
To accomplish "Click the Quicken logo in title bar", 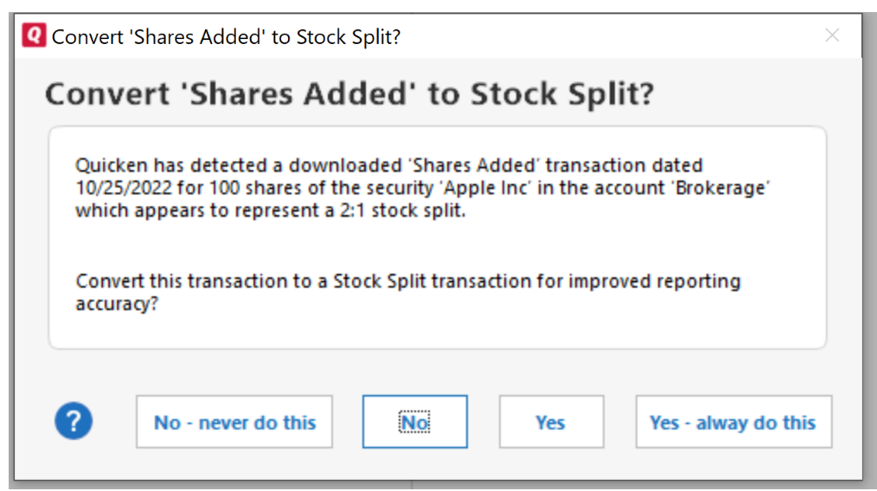I will [x=33, y=35].
